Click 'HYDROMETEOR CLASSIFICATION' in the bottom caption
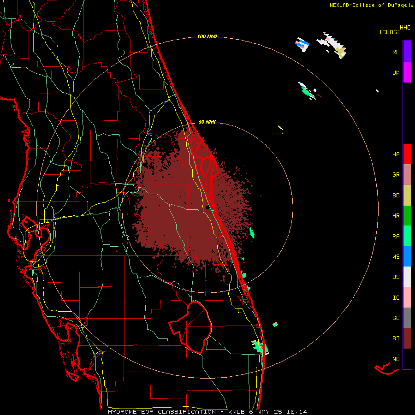This screenshot has width=415, height=415. click(162, 412)
